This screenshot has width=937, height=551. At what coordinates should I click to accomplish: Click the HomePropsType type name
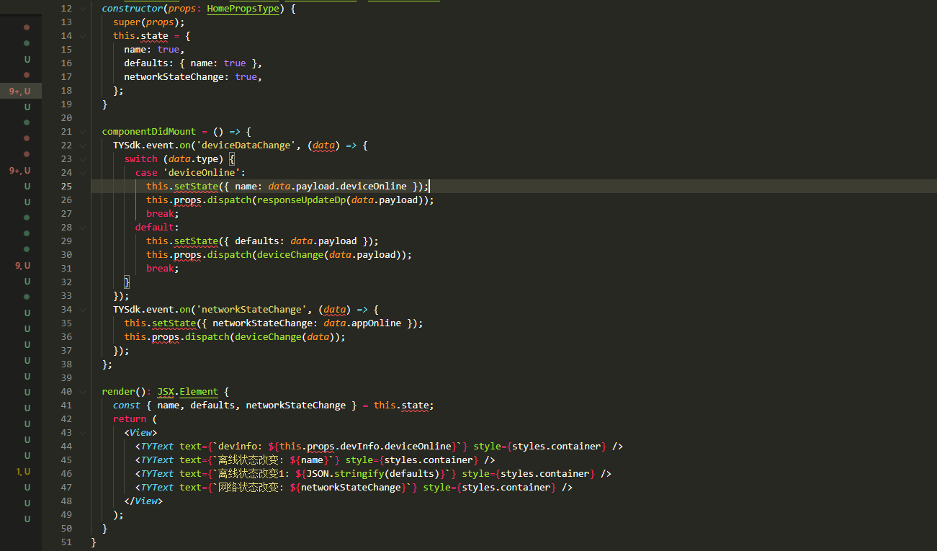pyautogui.click(x=243, y=9)
